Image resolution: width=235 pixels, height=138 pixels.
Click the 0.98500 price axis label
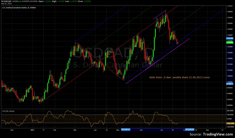(x=230, y=99)
